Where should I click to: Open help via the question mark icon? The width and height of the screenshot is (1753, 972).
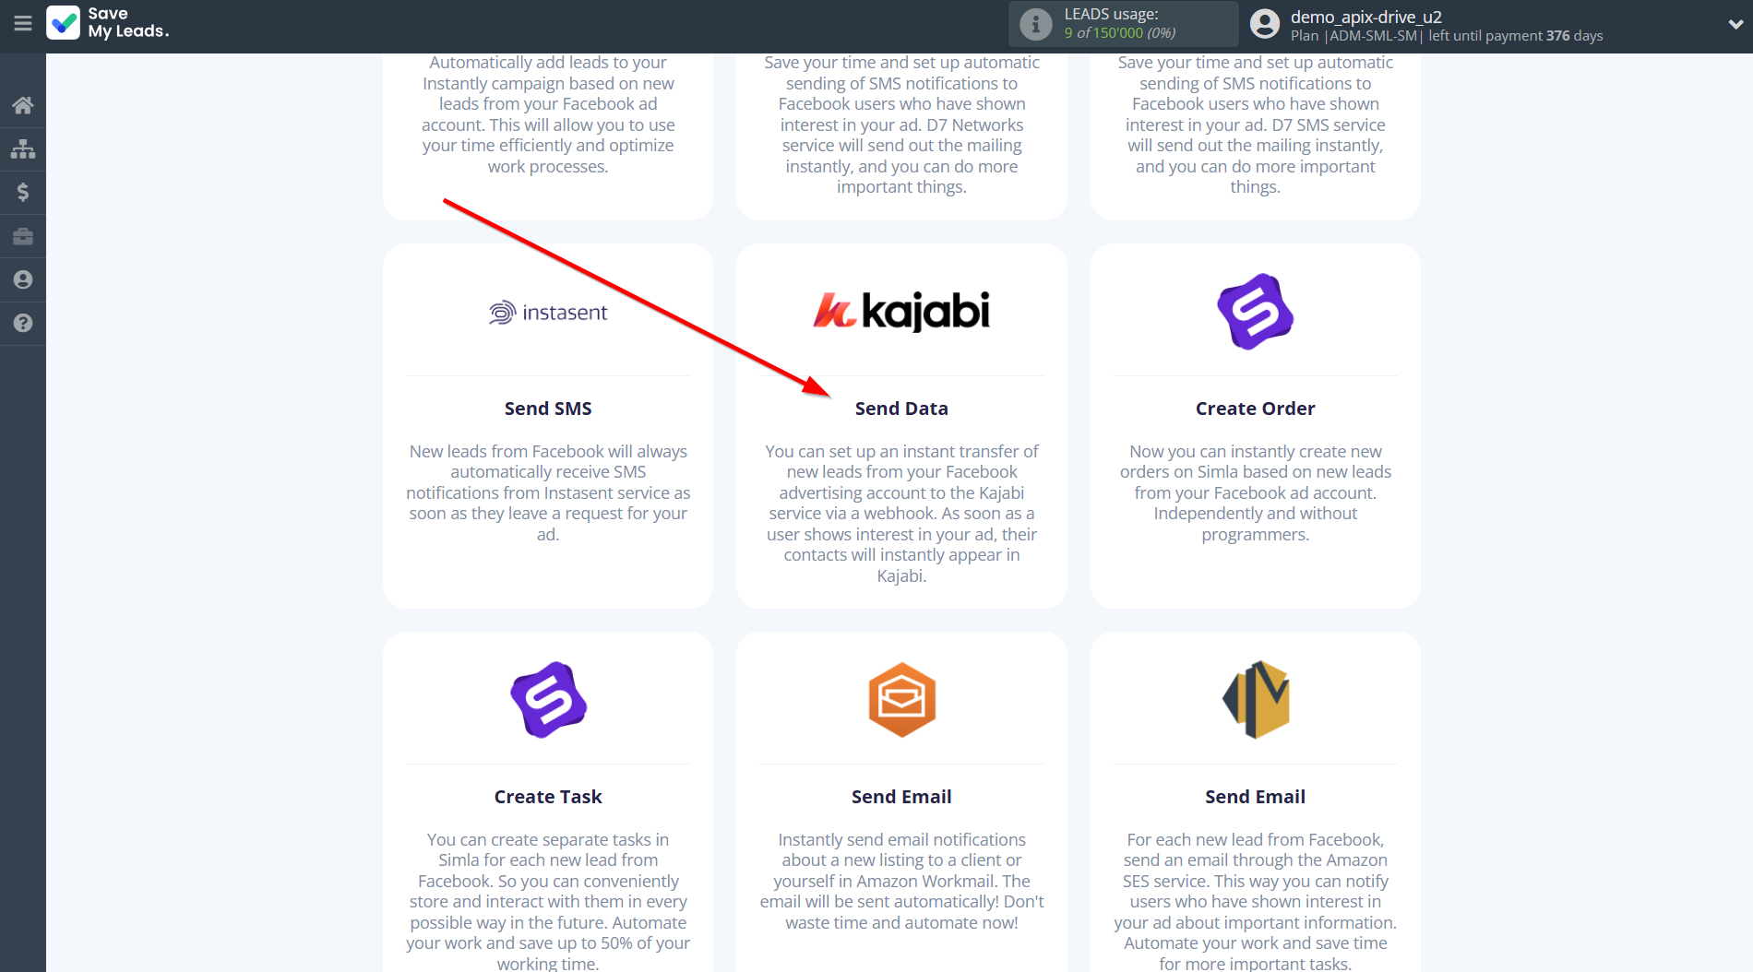pos(22,323)
